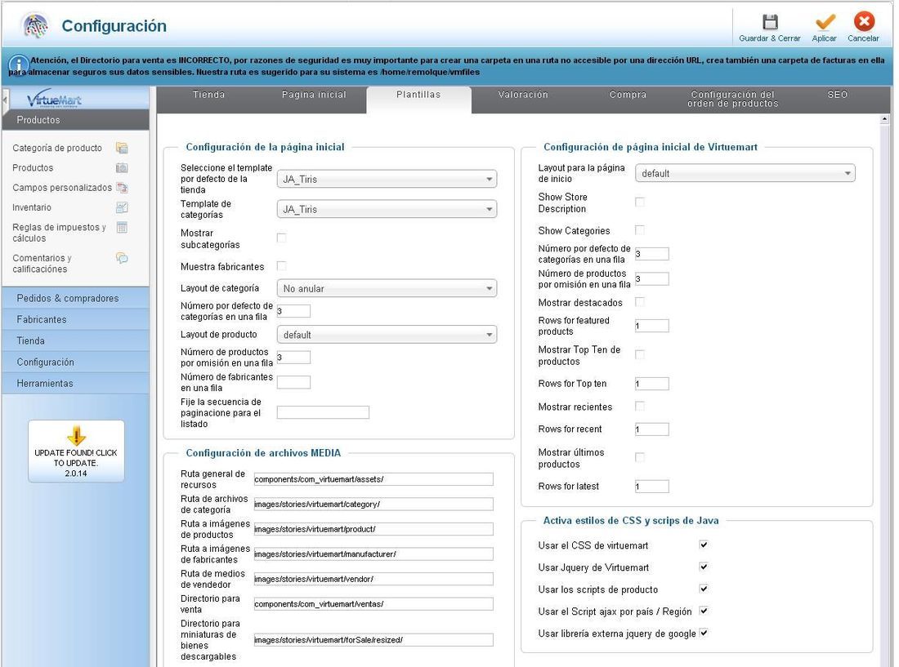Disable Usar librería externa jquery de google

point(704,633)
